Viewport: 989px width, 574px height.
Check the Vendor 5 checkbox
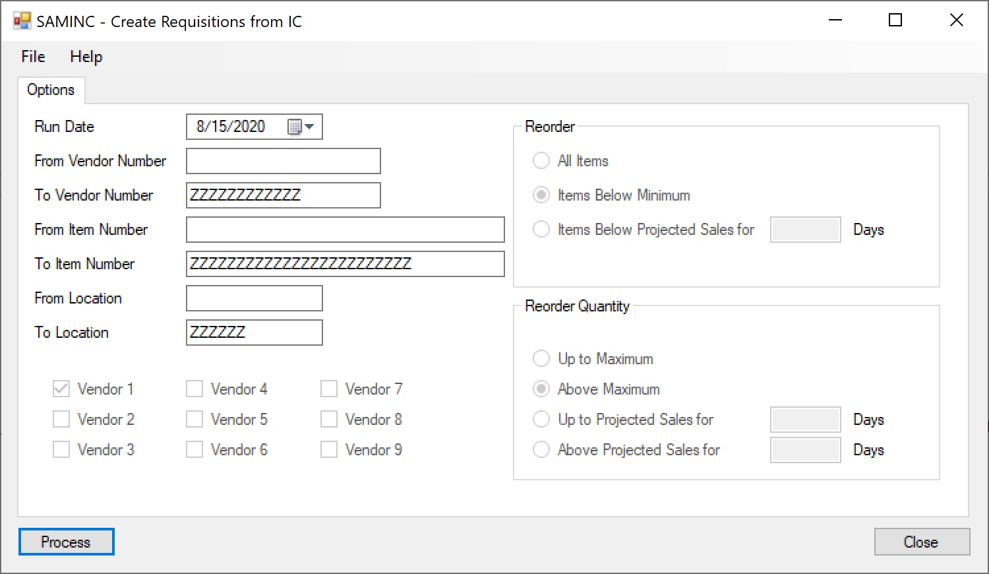tap(195, 420)
